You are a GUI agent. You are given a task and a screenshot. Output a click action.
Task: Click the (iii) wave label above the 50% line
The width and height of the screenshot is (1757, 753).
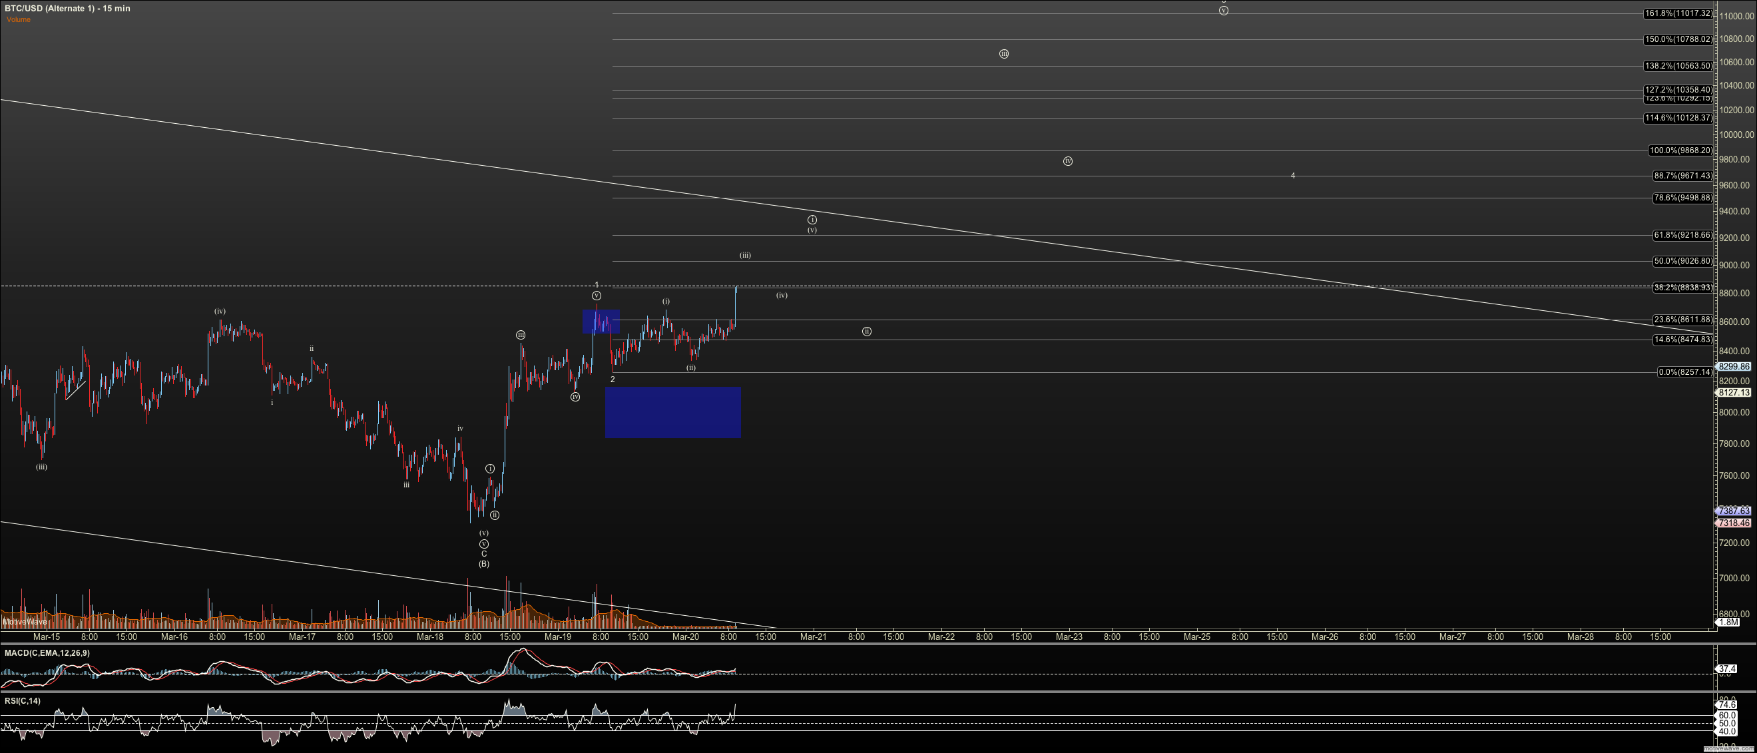(x=745, y=256)
